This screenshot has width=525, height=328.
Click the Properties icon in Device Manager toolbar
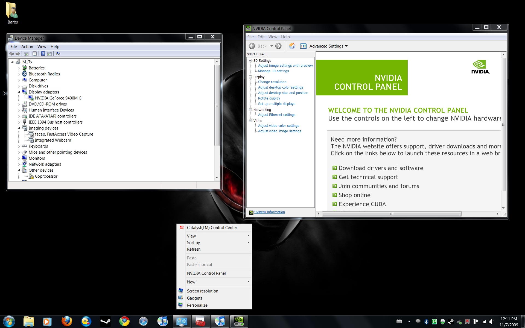tap(35, 54)
